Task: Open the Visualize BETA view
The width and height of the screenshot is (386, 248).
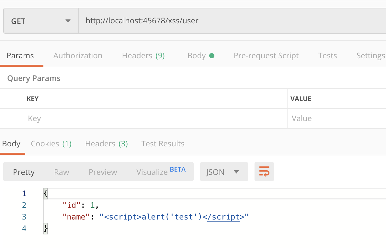Action: 161,172
